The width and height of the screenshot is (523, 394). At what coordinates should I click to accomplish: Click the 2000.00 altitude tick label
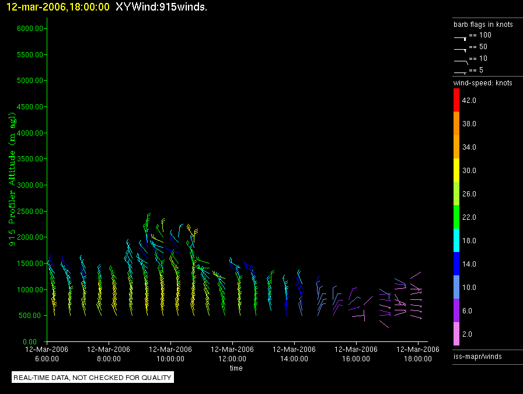[x=30, y=237]
